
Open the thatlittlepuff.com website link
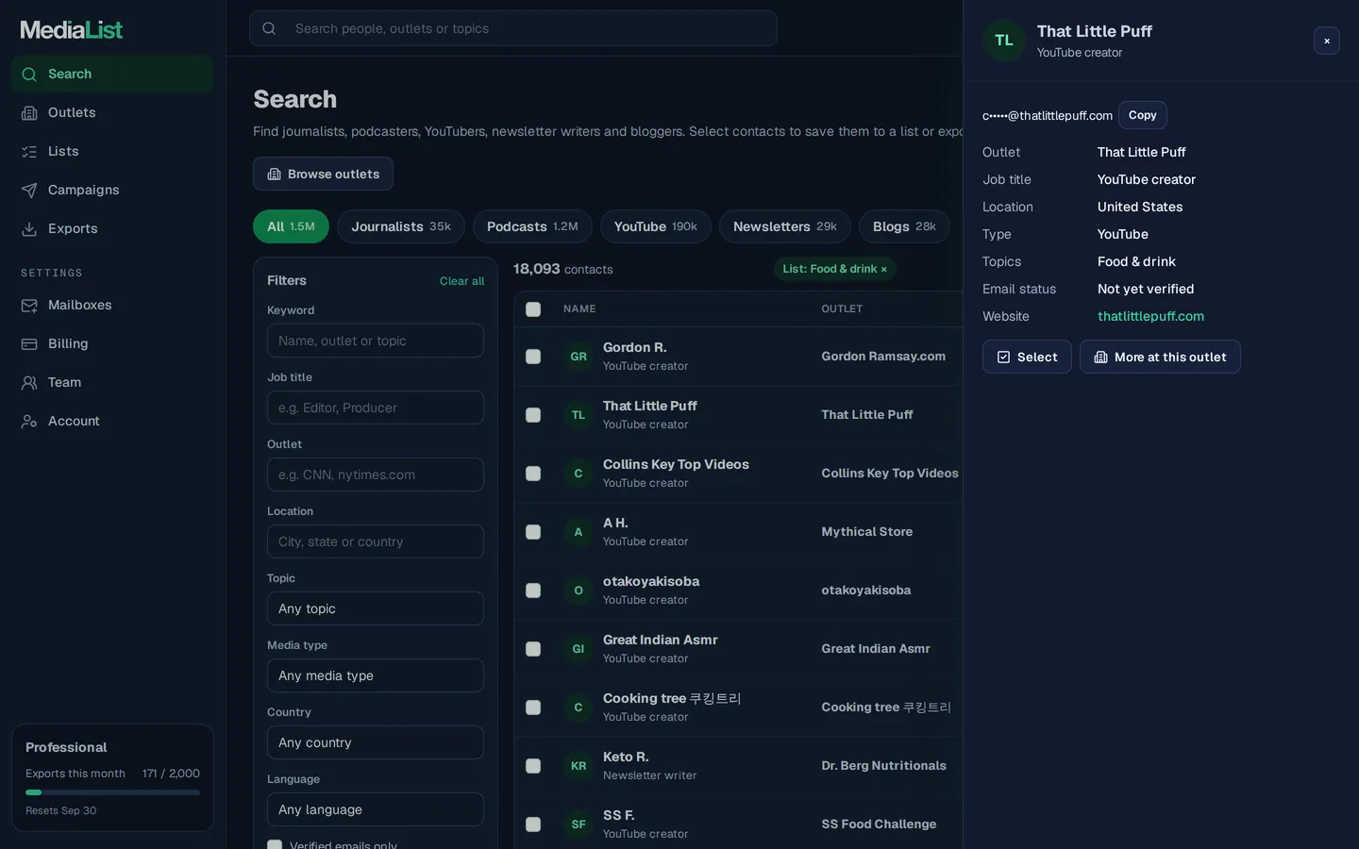click(x=1150, y=316)
